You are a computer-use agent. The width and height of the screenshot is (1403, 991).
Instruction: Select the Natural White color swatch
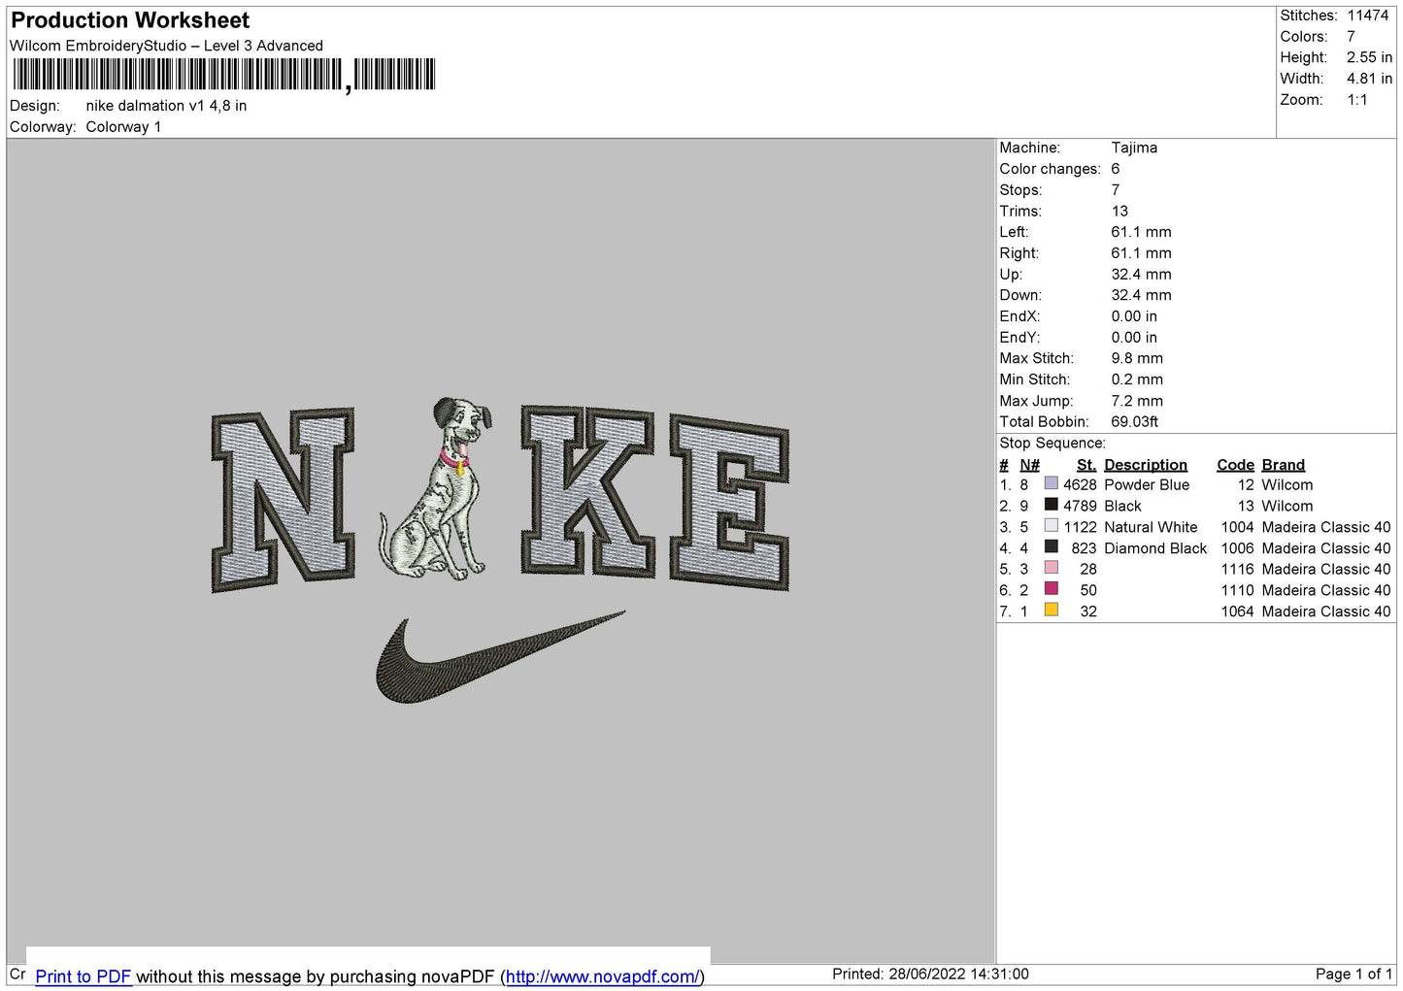pyautogui.click(x=1051, y=526)
